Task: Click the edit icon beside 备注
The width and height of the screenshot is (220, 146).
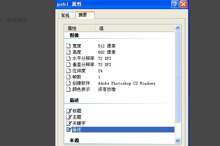Action: pyautogui.click(x=69, y=130)
